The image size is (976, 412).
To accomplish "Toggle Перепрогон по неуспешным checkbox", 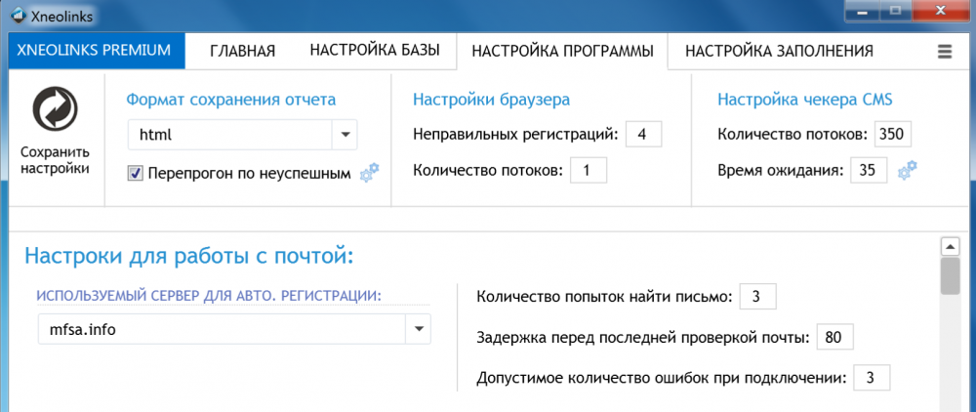I will pos(135,174).
